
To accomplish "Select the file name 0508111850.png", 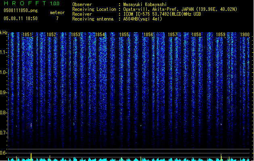I will point(21,10).
